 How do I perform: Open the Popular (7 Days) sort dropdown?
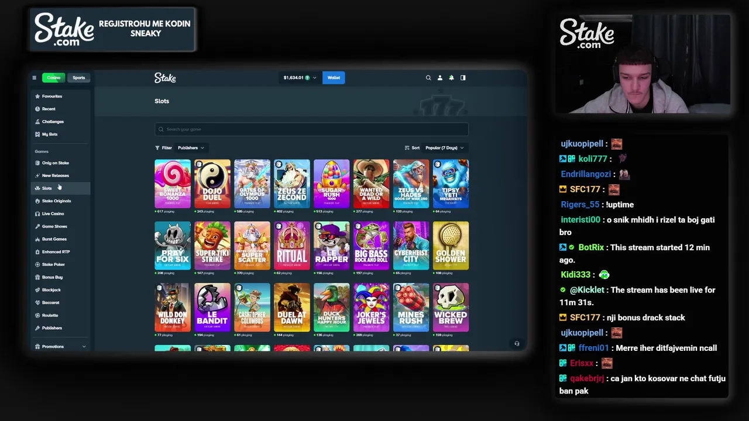tap(445, 148)
